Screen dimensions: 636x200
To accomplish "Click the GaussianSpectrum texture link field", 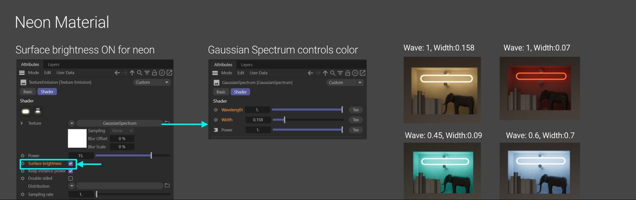I will 120,123.
